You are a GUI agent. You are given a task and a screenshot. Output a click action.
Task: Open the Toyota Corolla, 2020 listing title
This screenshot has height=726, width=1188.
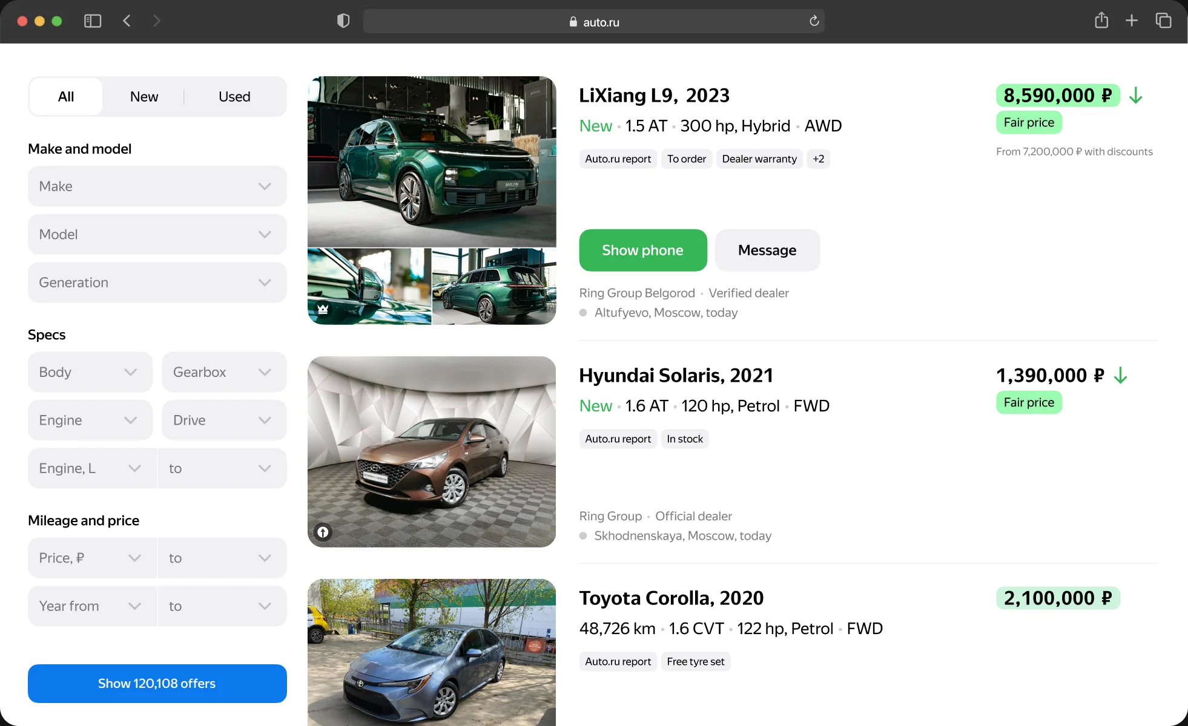[671, 598]
